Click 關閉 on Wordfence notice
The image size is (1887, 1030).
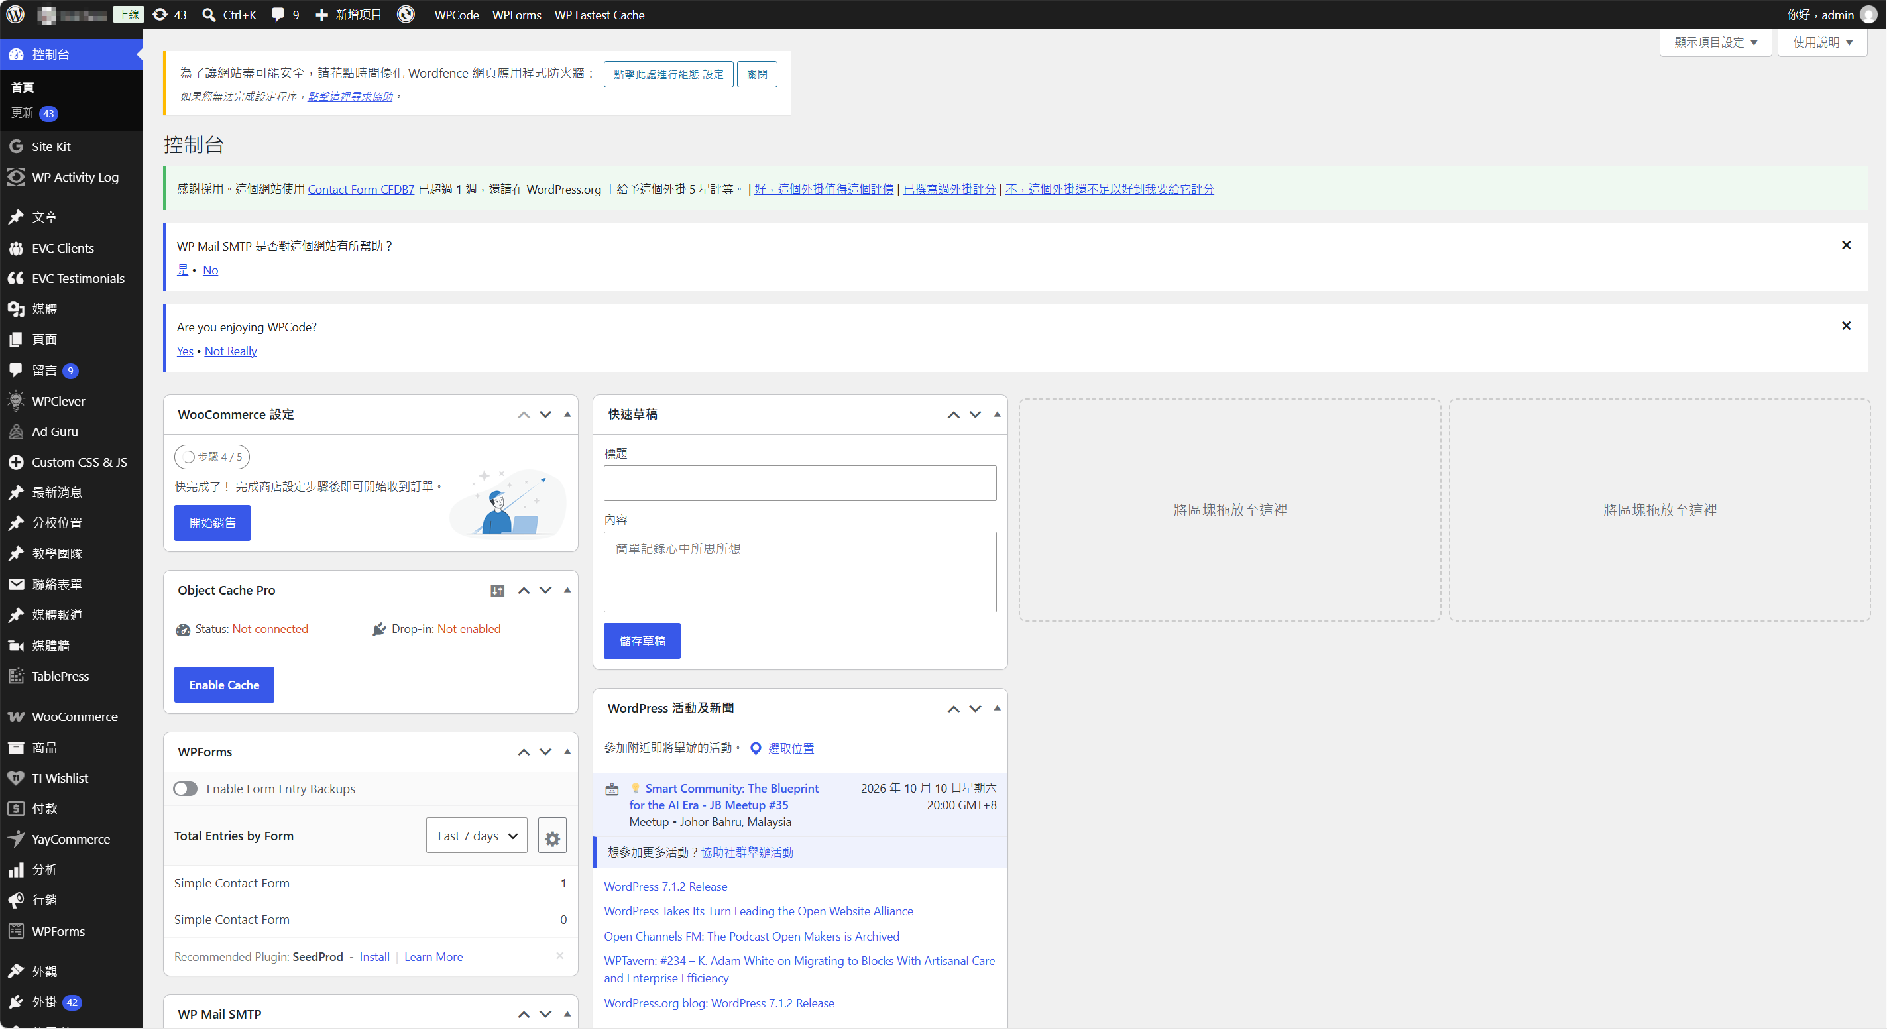757,74
